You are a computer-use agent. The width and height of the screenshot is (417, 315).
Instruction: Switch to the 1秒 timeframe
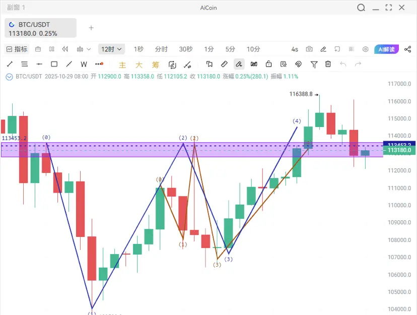[138, 49]
